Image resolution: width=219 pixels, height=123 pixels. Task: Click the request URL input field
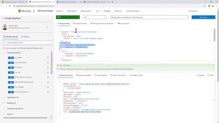(x=149, y=17)
